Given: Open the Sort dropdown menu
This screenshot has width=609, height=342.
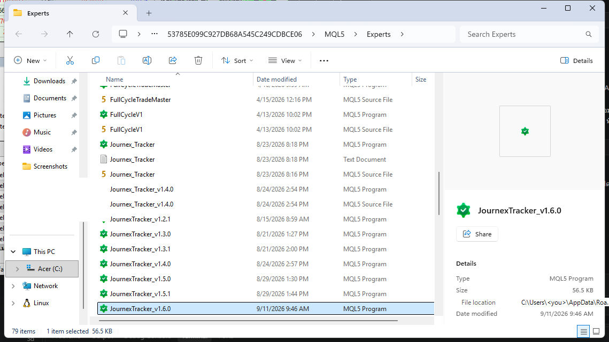Looking at the screenshot, I should [237, 60].
